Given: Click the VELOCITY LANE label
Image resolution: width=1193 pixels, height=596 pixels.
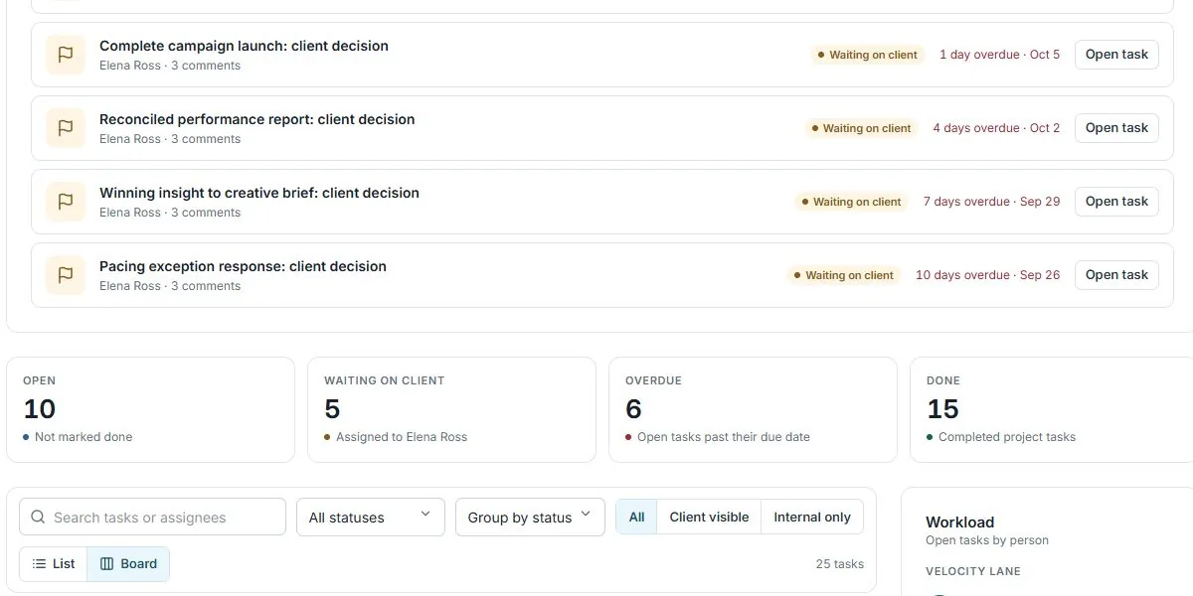Looking at the screenshot, I should pos(973,571).
